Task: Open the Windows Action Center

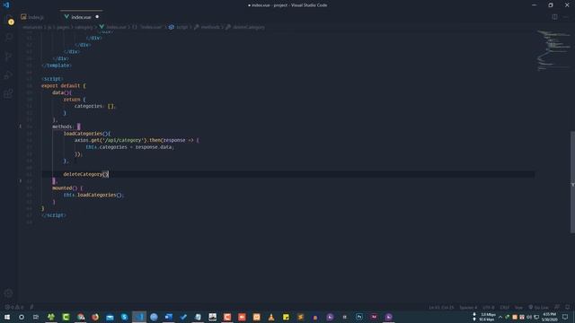Action: 565,317
